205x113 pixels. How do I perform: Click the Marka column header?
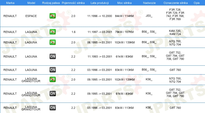pos(10,3)
